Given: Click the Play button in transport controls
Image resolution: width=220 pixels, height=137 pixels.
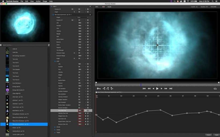Looking at the screenshot, I should (157, 89).
